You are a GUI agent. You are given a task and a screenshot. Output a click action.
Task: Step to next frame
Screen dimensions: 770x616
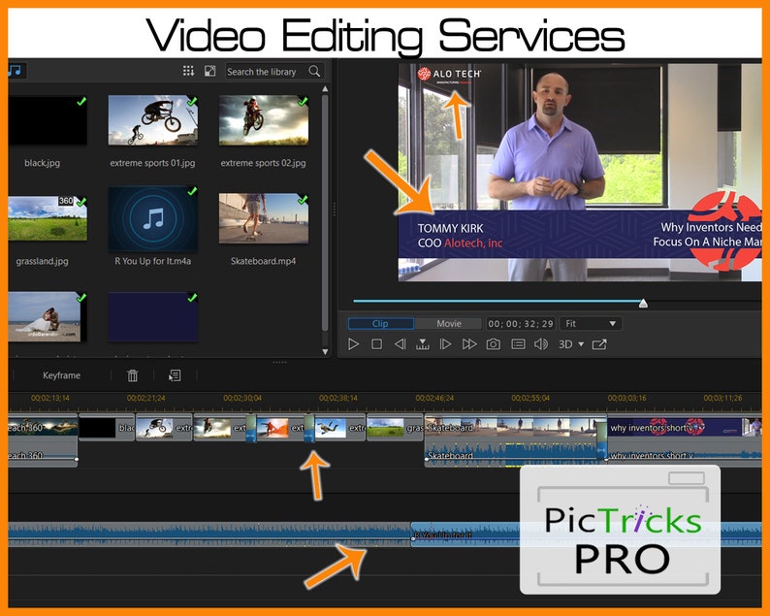pyautogui.click(x=445, y=344)
